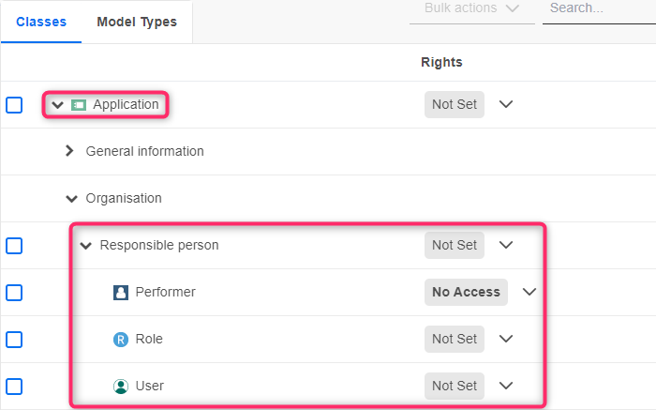Open the Bulk actions dropdown
656x410 pixels.
click(x=471, y=8)
